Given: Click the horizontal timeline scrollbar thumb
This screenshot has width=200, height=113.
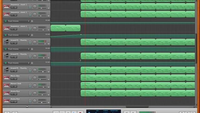Looking at the screenshot, I should [137, 107].
